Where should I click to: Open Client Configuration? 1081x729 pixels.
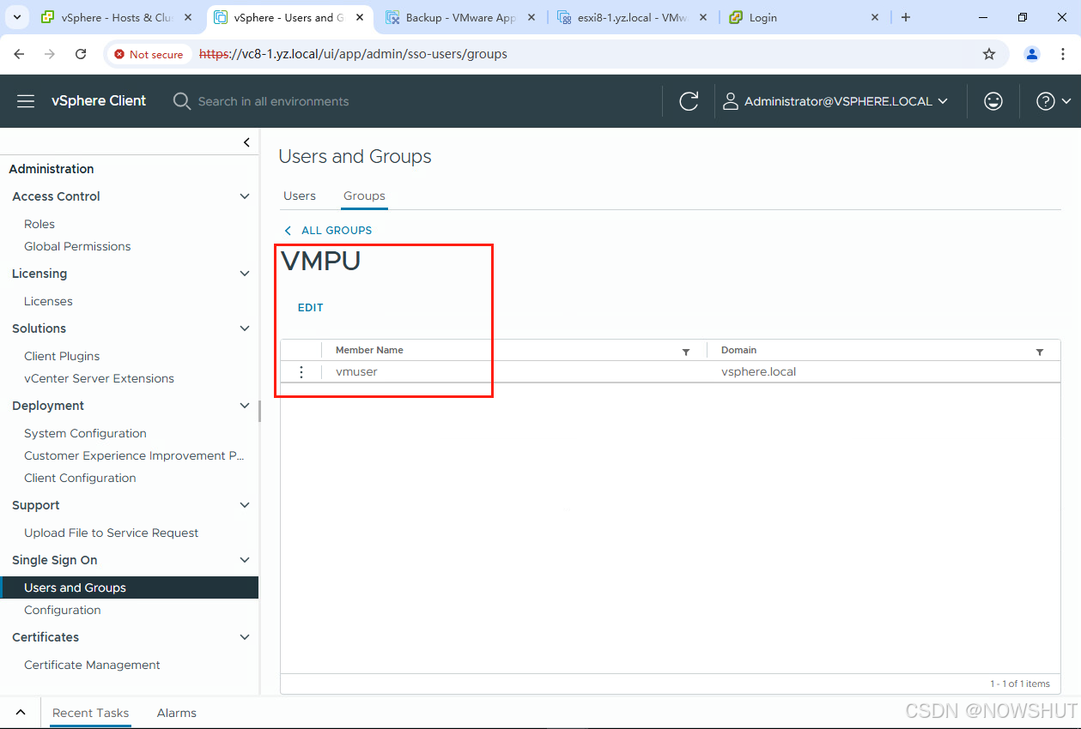click(80, 478)
